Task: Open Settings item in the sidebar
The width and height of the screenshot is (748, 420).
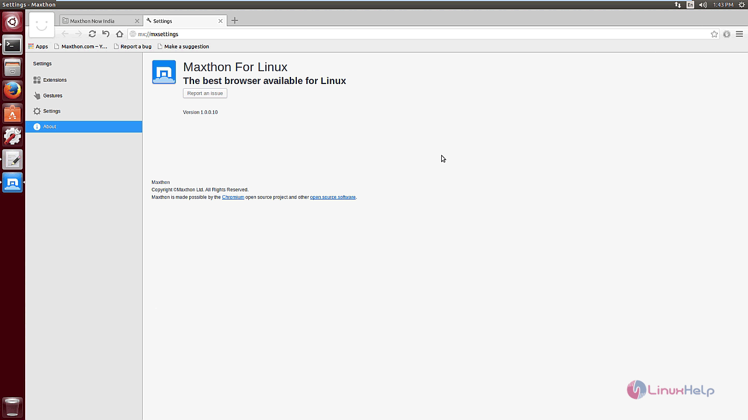Action: tap(84, 111)
